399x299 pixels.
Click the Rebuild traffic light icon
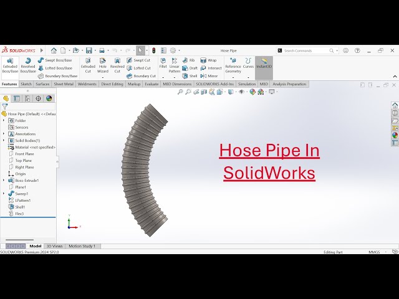154,50
